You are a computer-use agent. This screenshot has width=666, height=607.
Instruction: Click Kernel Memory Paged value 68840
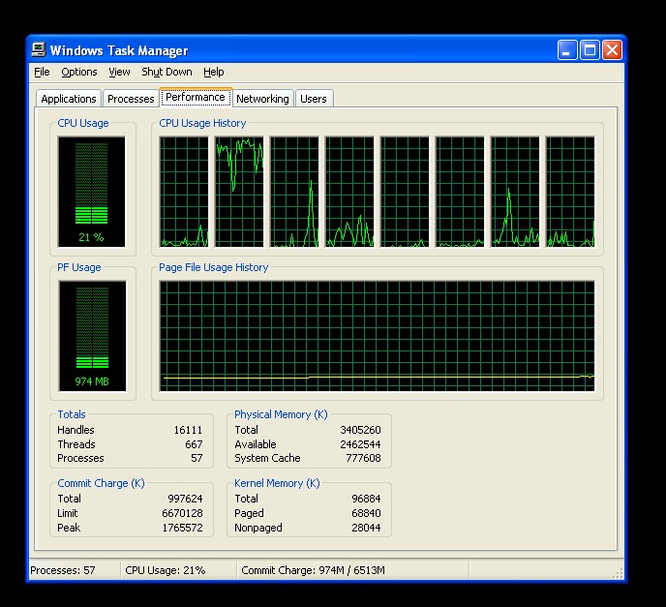pos(366,513)
